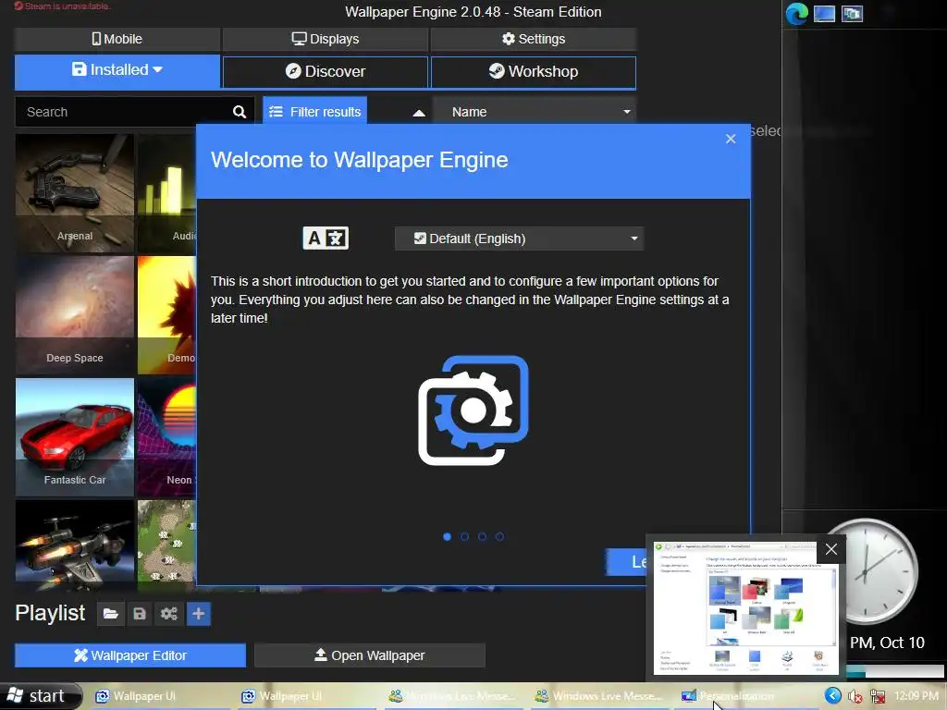
Task: Click the Installed dropdown arrow
Action: pos(157,69)
